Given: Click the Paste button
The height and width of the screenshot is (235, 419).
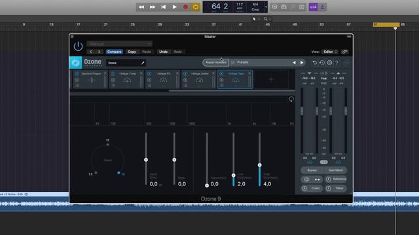Looking at the screenshot, I should pyautogui.click(x=147, y=52).
